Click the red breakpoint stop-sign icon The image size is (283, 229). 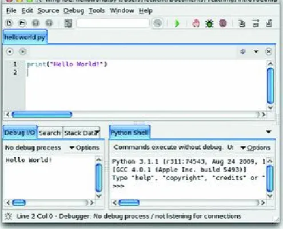223,23
